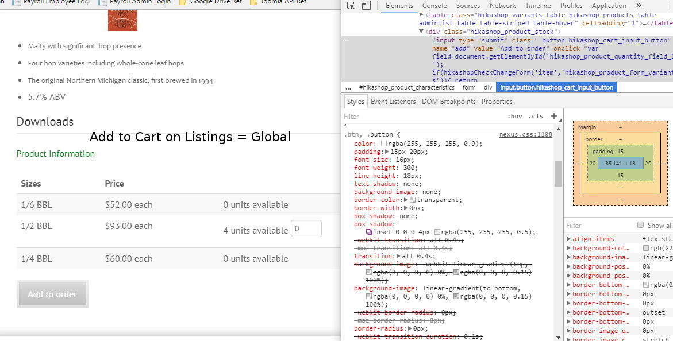Toggle device toolbar icon in DevTools
The width and height of the screenshot is (673, 341).
click(366, 6)
